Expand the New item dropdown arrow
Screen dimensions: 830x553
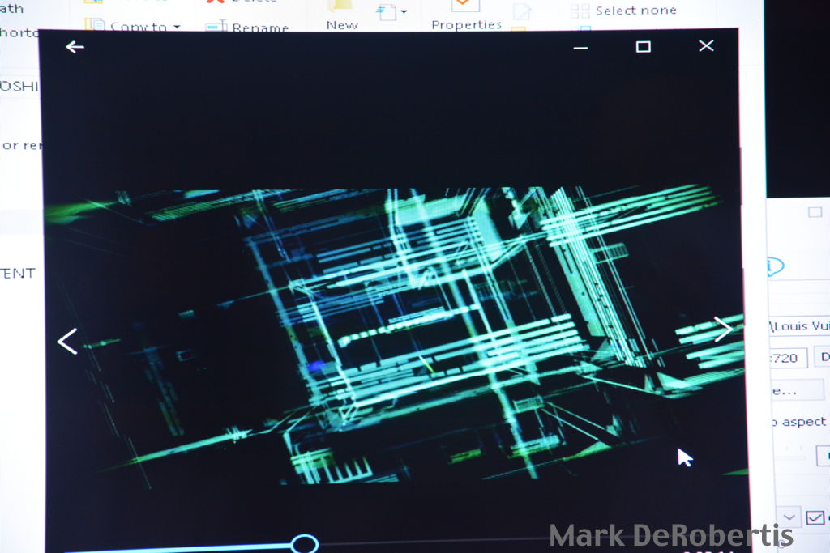click(403, 12)
